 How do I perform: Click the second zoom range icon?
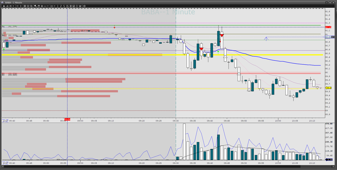(28, 6)
